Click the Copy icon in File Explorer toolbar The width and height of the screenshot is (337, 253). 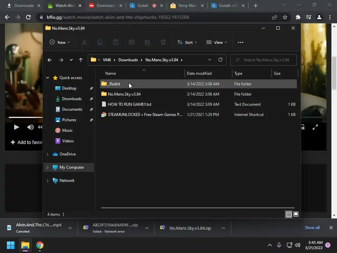[100, 42]
